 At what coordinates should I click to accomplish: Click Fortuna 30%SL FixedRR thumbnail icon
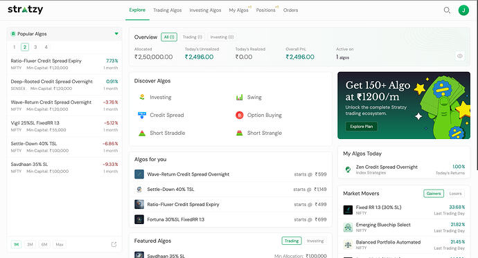pos(139,219)
